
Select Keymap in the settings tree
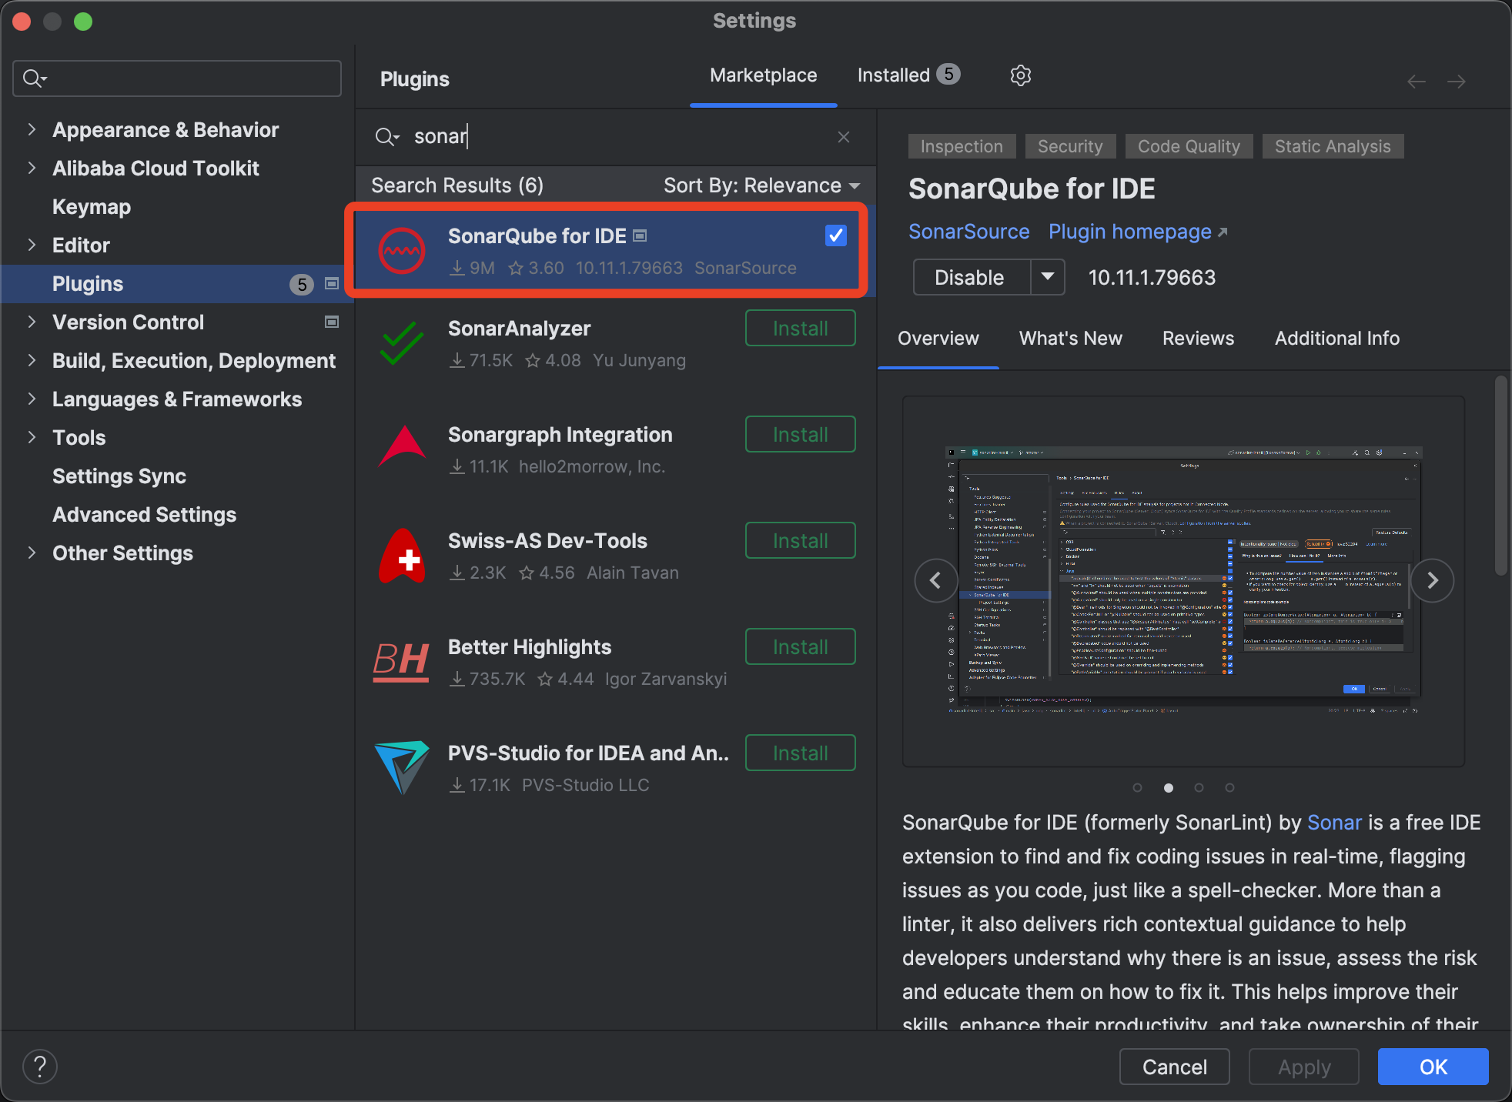tap(92, 206)
